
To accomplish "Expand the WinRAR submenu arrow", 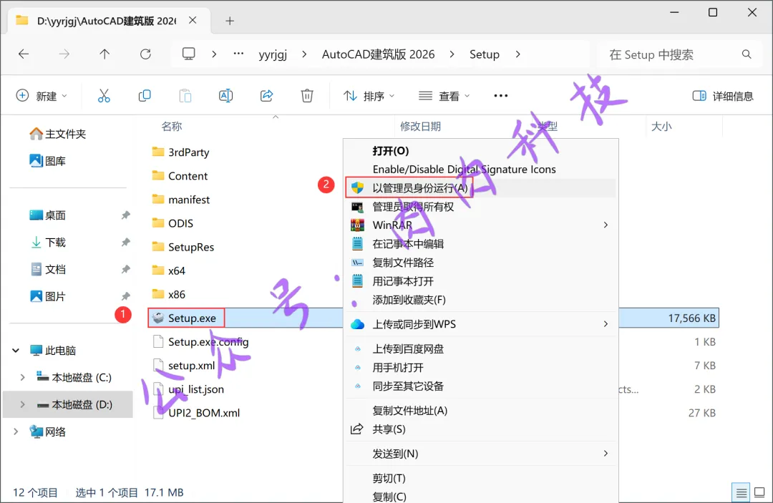I will 606,225.
